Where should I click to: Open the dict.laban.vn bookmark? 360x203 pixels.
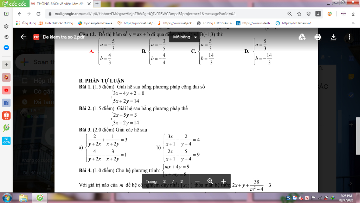(294, 23)
